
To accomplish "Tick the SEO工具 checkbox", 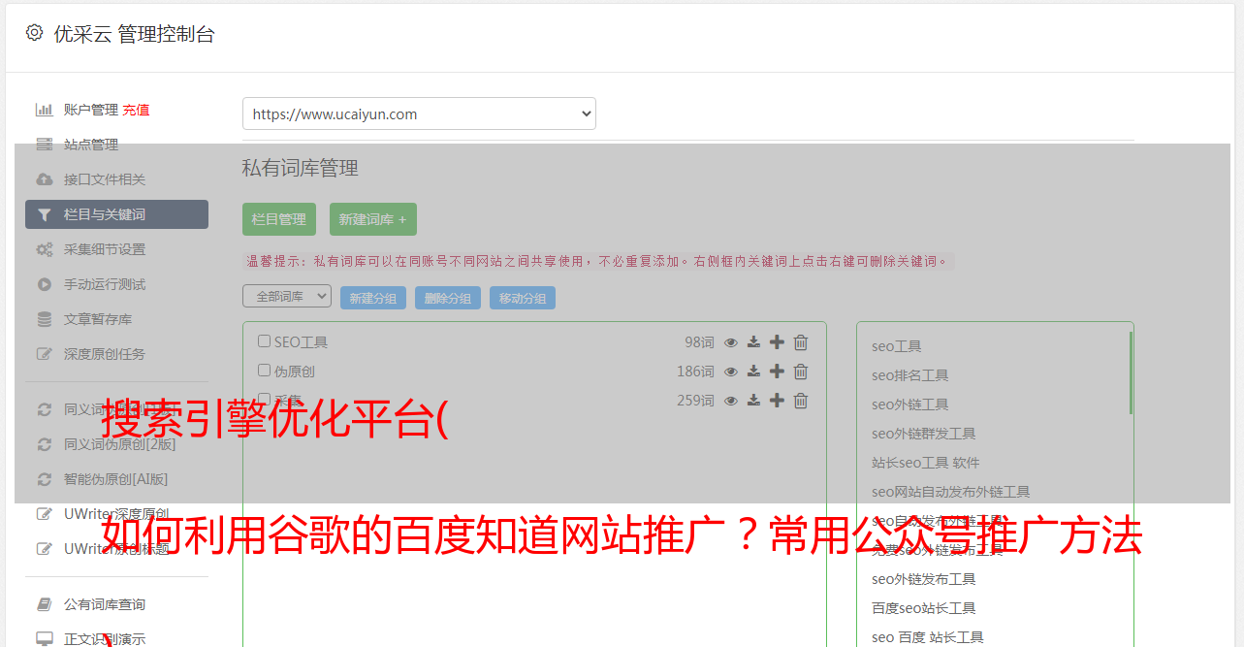I will tap(264, 341).
